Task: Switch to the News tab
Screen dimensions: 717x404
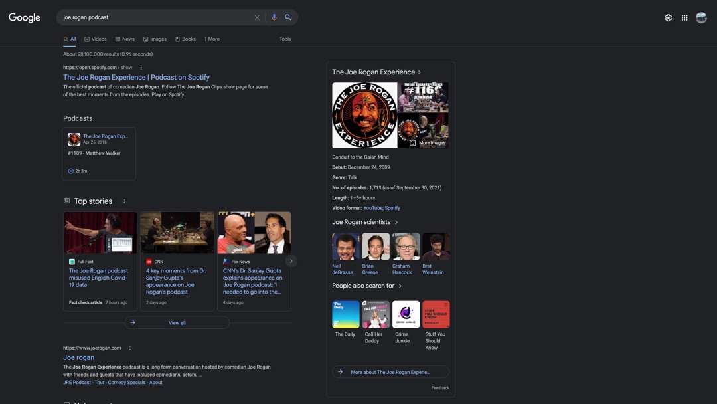Action: point(125,39)
